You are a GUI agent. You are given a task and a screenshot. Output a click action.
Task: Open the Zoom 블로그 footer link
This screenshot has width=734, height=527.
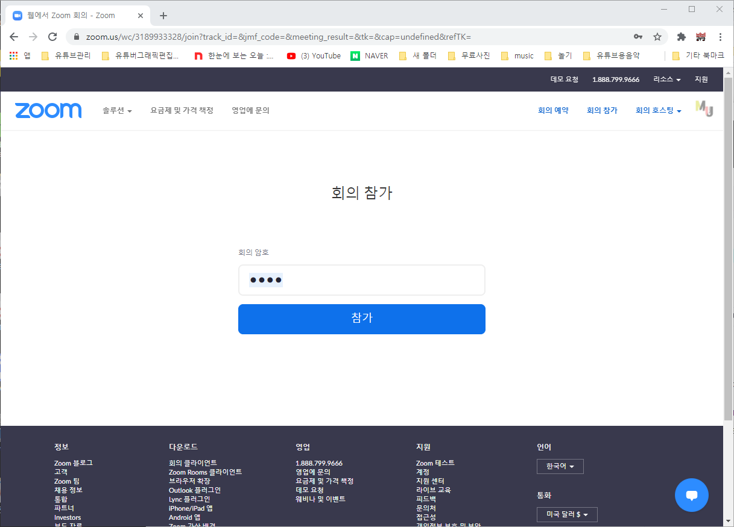[74, 463]
